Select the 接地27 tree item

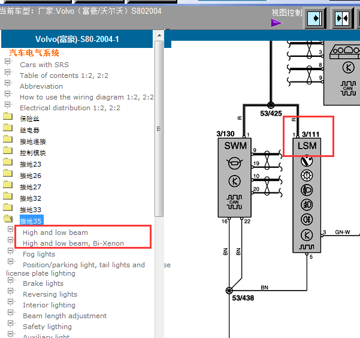point(31,187)
